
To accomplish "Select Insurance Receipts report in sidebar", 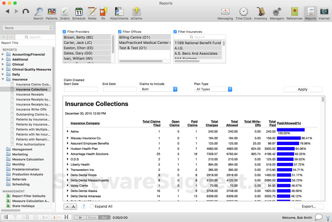I will 29,94.
